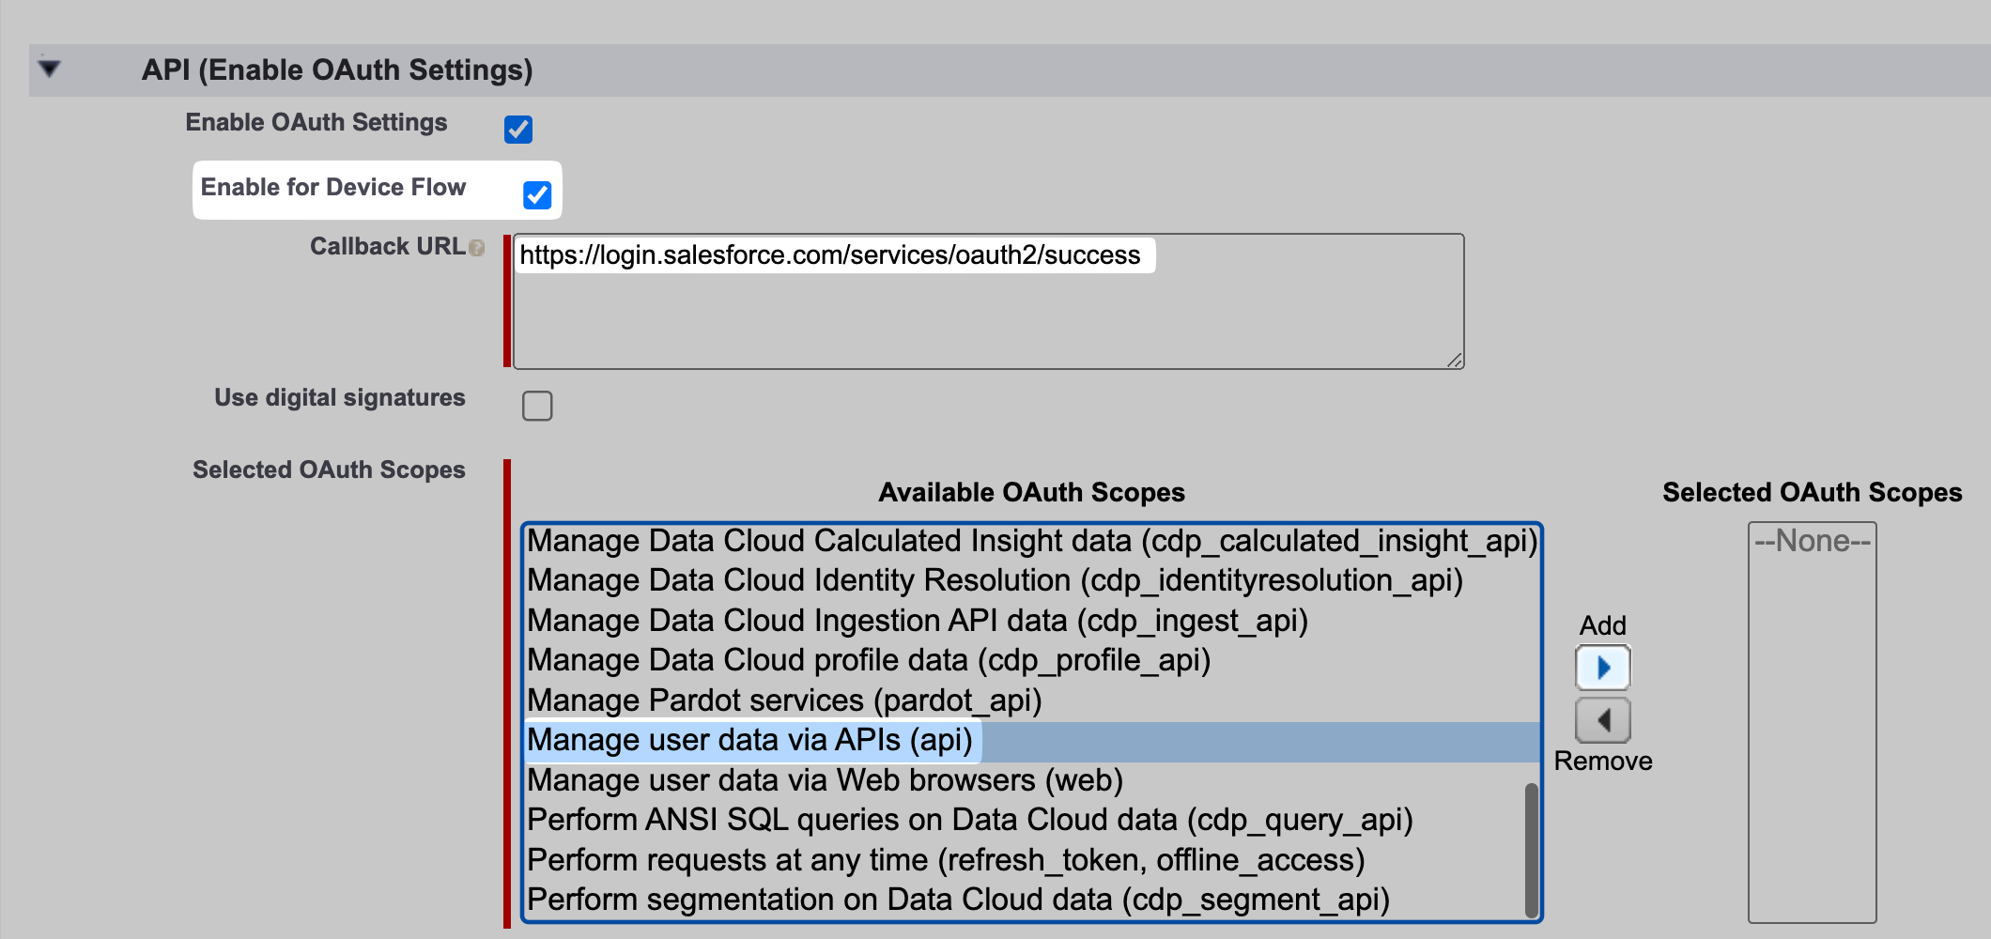Pick Perform requests at any time scope
The image size is (1991, 939).
pyautogui.click(x=945, y=860)
